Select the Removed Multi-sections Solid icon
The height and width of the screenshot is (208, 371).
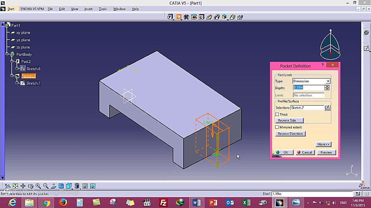click(x=240, y=17)
